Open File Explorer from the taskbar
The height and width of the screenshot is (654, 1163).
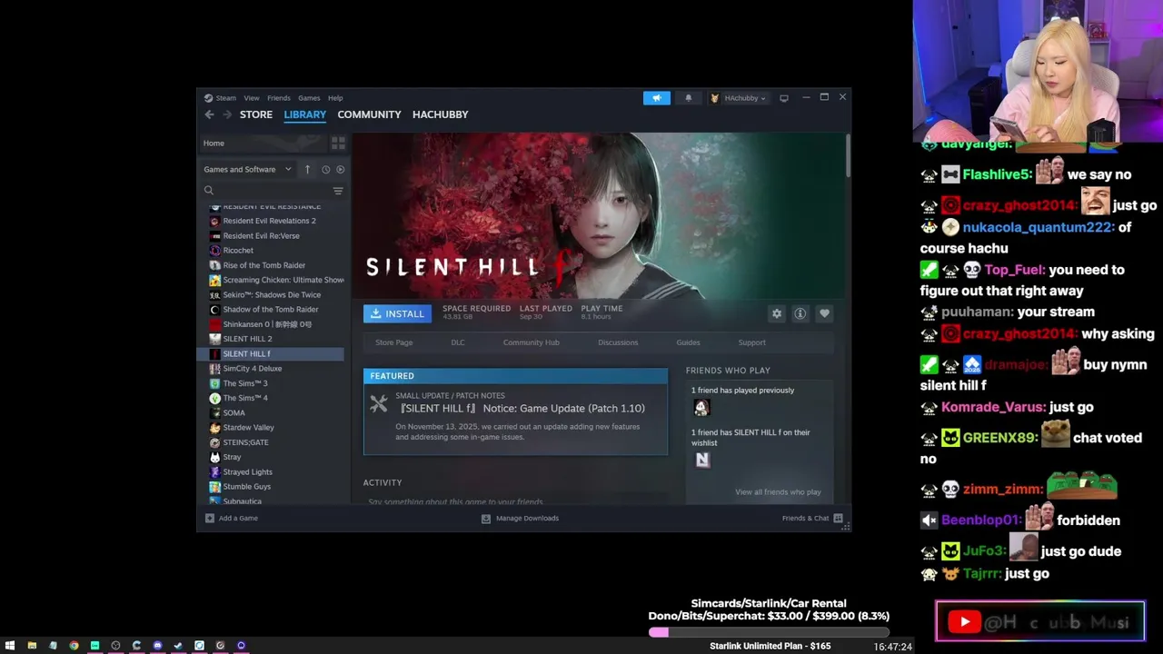[x=32, y=646]
